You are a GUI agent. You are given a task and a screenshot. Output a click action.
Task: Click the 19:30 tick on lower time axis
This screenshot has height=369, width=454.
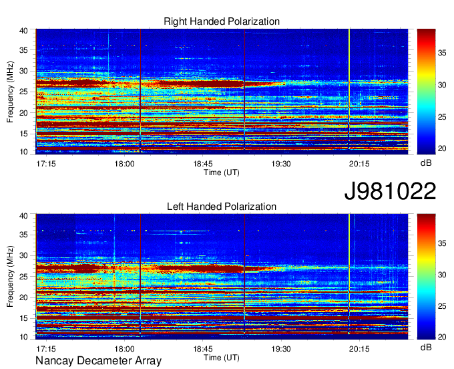[x=281, y=349]
